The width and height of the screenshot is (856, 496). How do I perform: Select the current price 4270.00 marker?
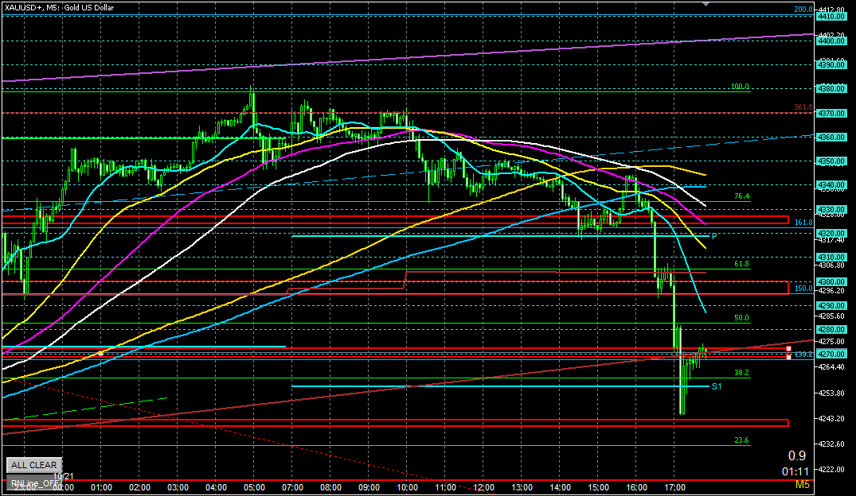831,355
